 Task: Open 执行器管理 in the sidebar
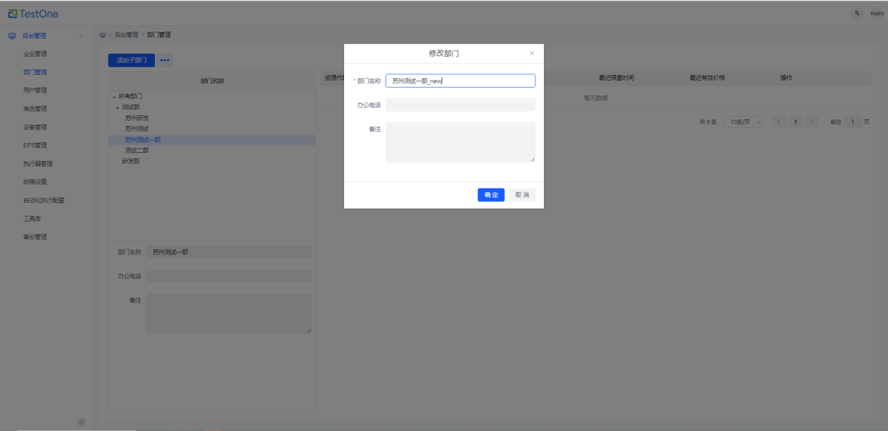38,164
